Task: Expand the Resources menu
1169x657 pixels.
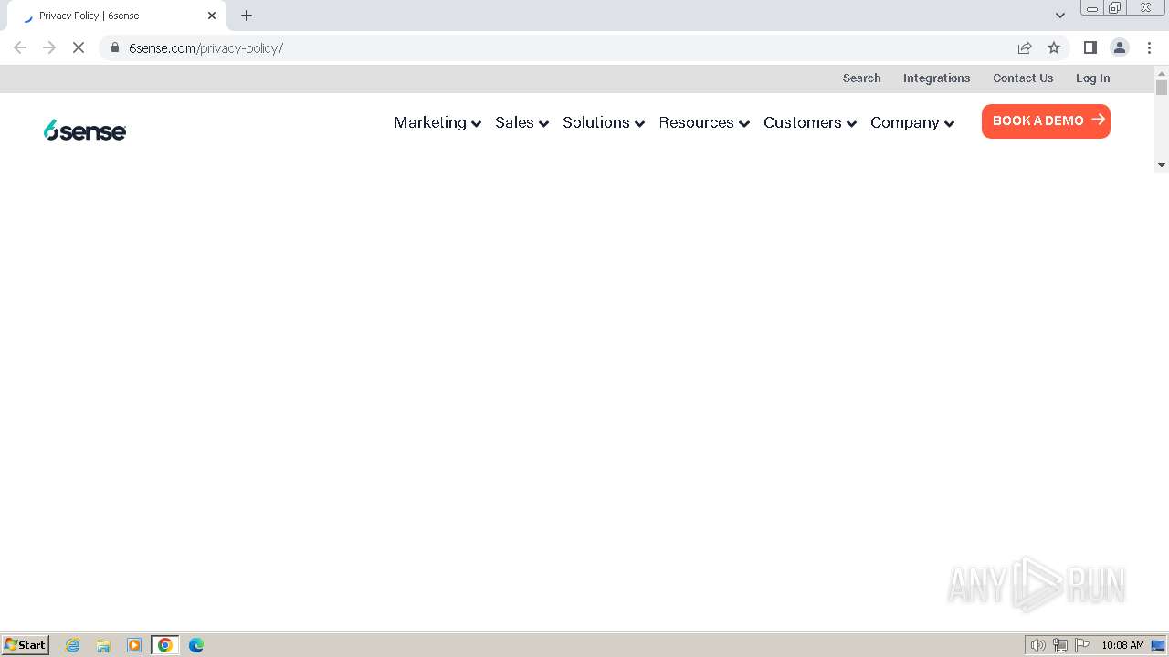Action: (704, 122)
